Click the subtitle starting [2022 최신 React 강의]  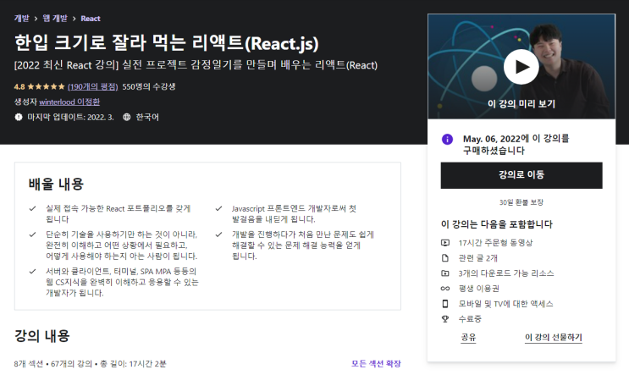(x=196, y=65)
